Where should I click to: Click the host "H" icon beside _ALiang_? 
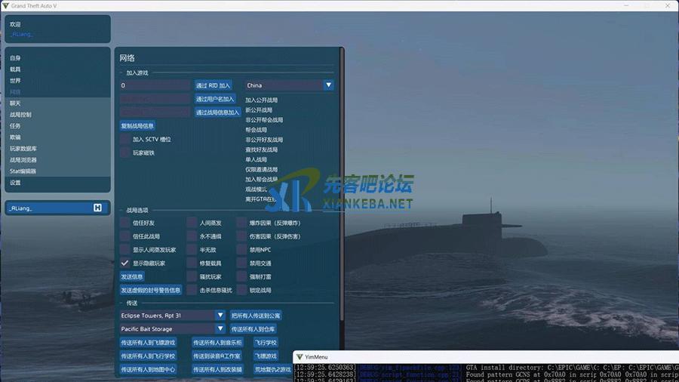[x=97, y=208]
